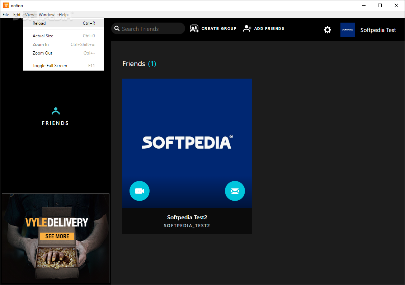Choose Reload from View menu
The image size is (405, 285).
tap(63, 23)
